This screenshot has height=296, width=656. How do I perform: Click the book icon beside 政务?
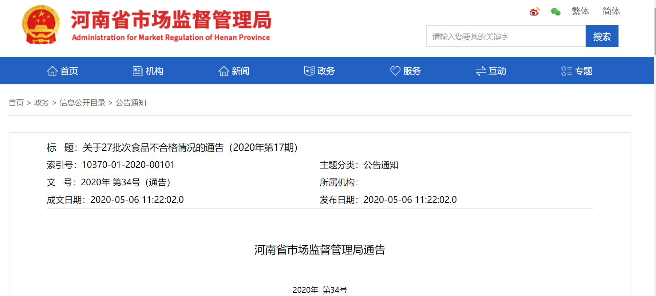tap(309, 71)
